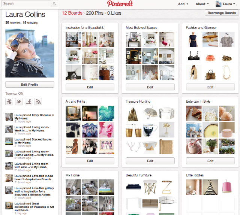Click the Toronto, ON location text

pos(14,93)
